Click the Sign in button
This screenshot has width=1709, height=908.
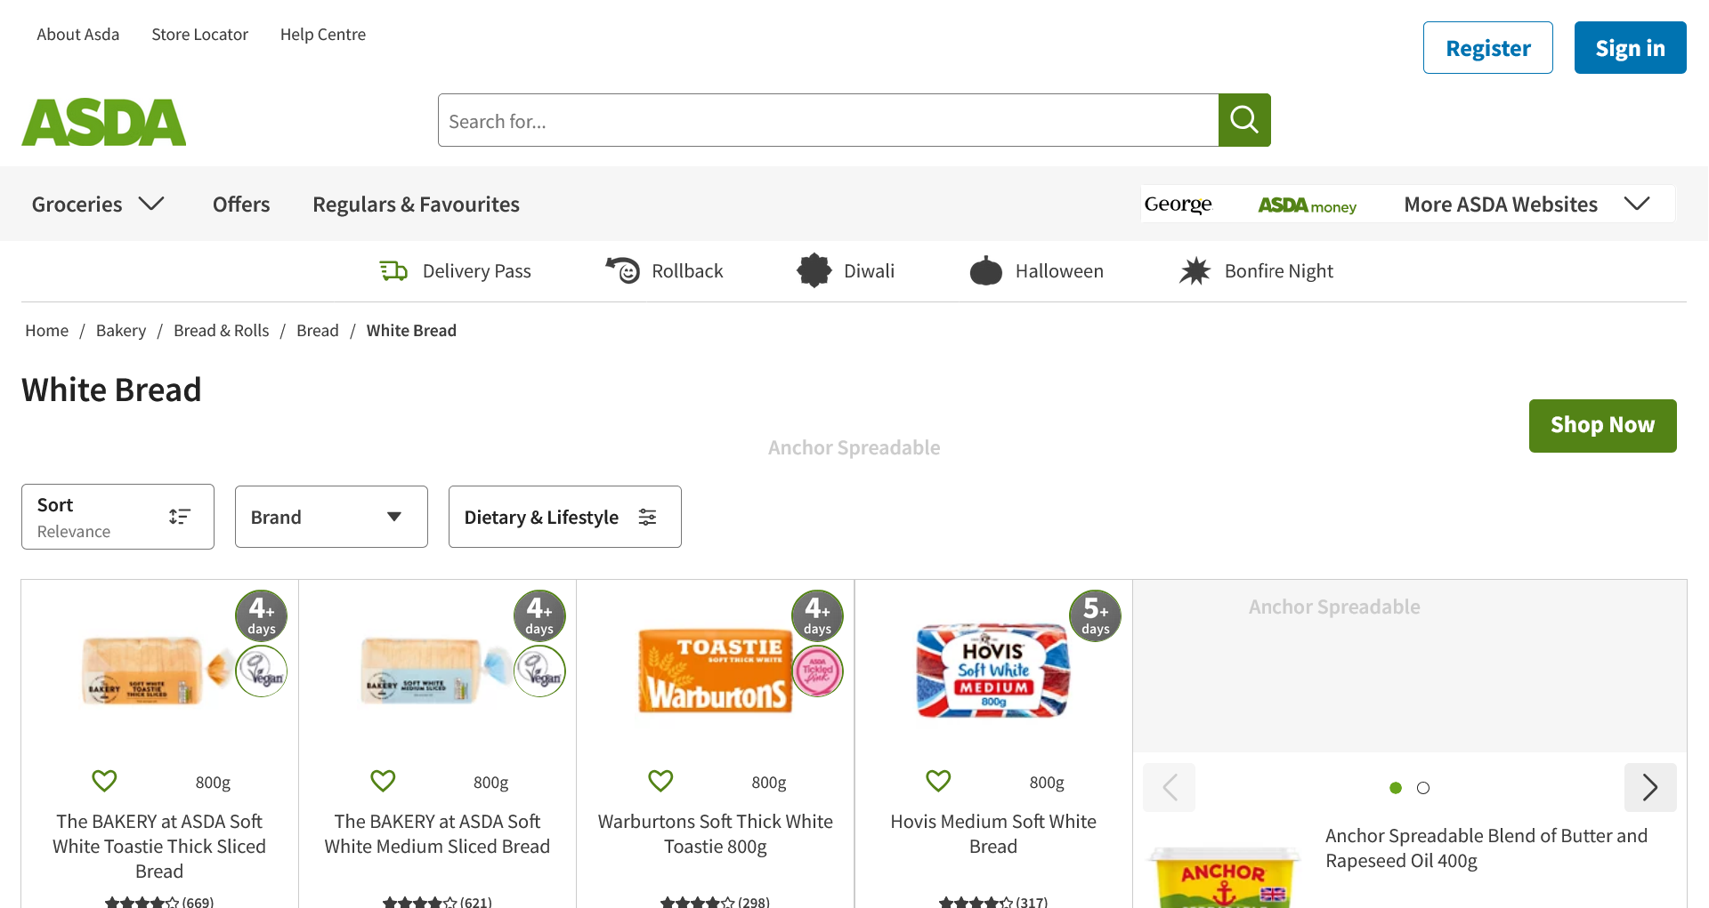point(1630,48)
